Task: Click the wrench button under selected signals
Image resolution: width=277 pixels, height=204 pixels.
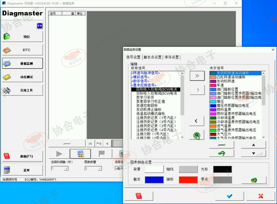Action: click(x=222, y=145)
